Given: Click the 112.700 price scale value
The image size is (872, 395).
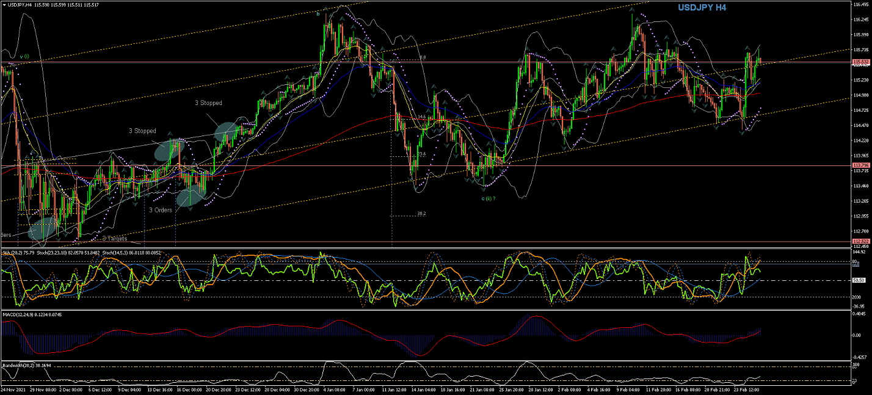Looking at the screenshot, I should [x=861, y=231].
